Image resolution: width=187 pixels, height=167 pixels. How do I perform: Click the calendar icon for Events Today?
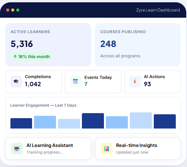tap(76, 82)
